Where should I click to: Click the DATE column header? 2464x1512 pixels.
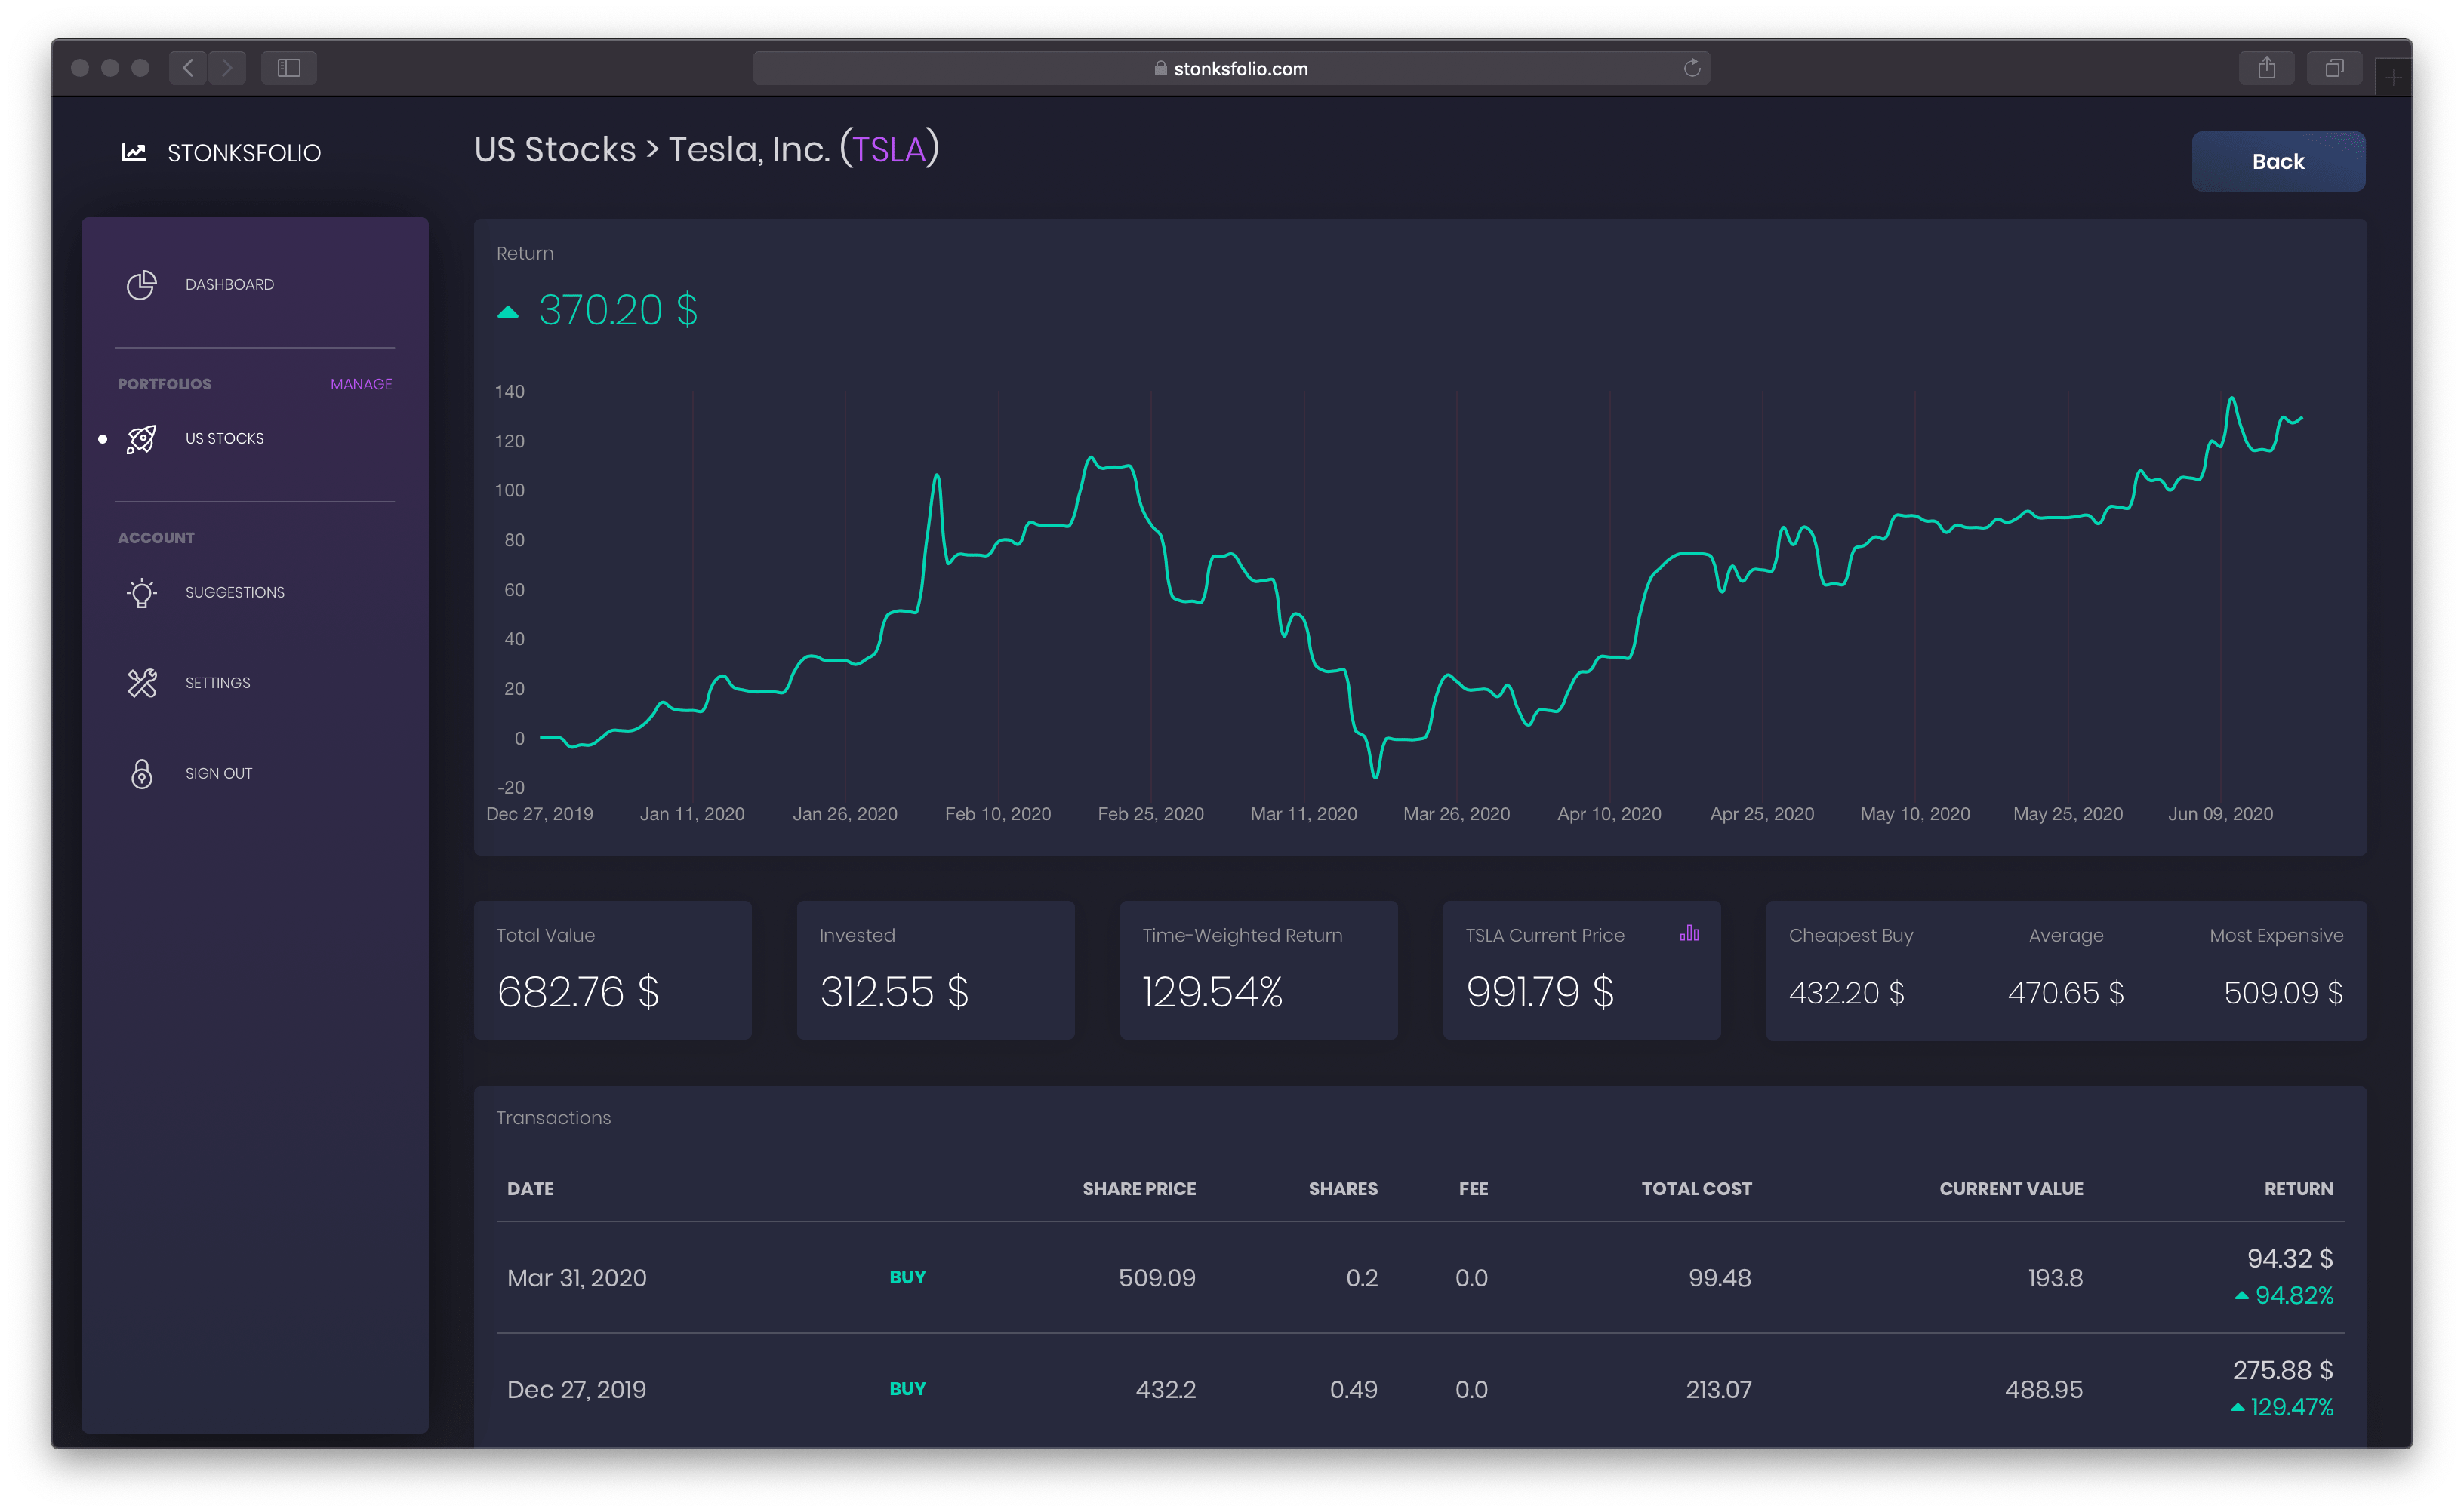(x=530, y=1189)
